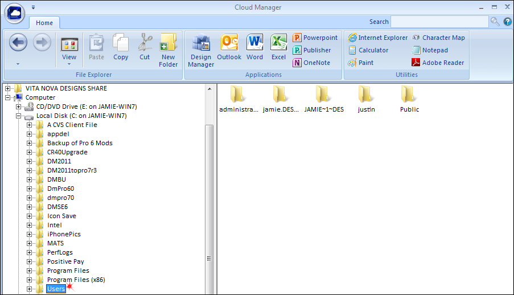Select A CVS Client File folder

click(x=72, y=125)
